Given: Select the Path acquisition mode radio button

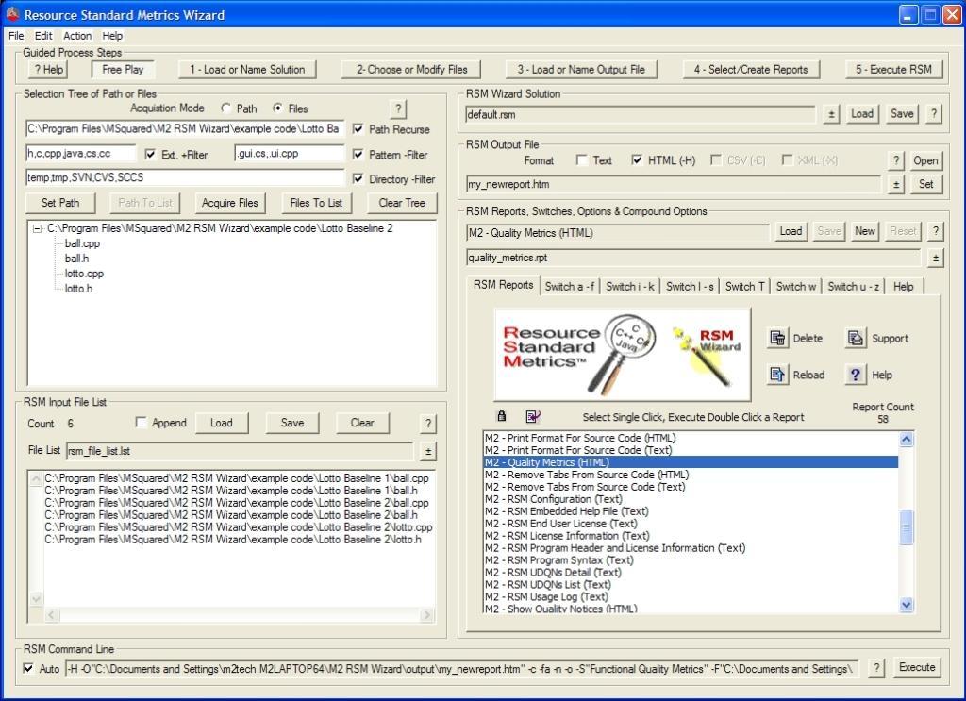Looking at the screenshot, I should (224, 108).
